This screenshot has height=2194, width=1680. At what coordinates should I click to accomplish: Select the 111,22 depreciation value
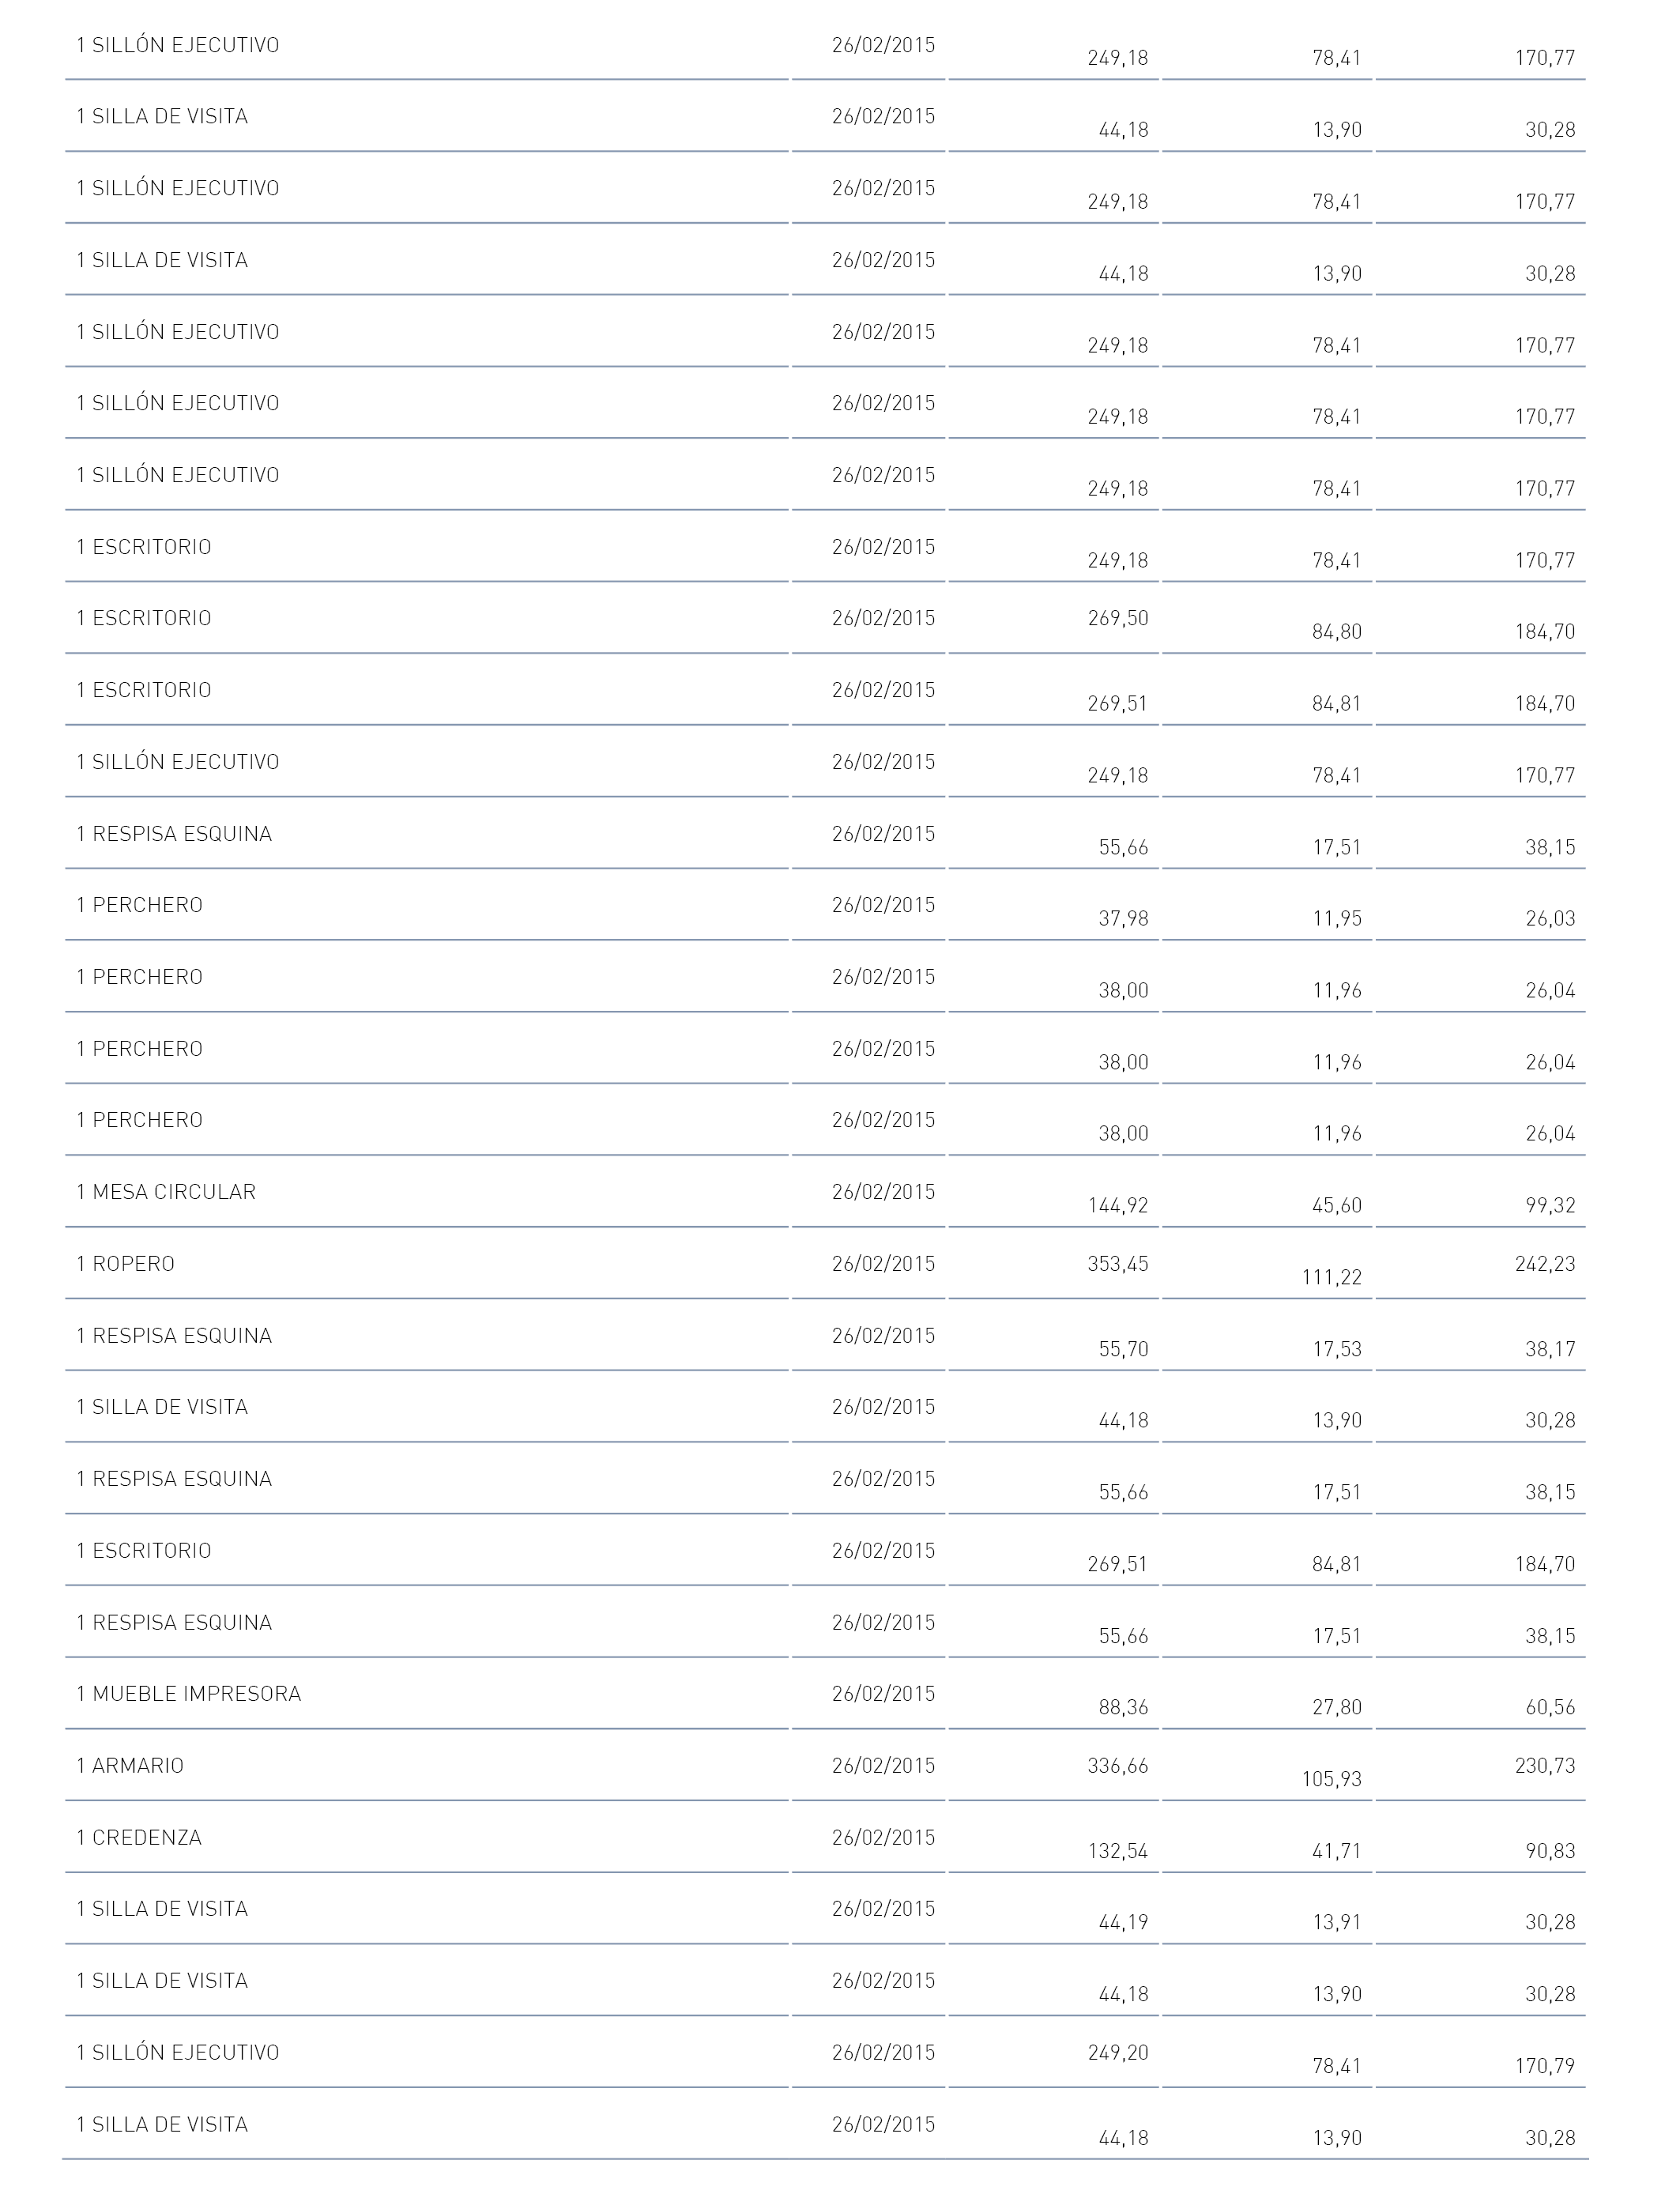1332,1278
